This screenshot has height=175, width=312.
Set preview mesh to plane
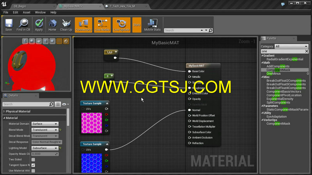[39, 41]
